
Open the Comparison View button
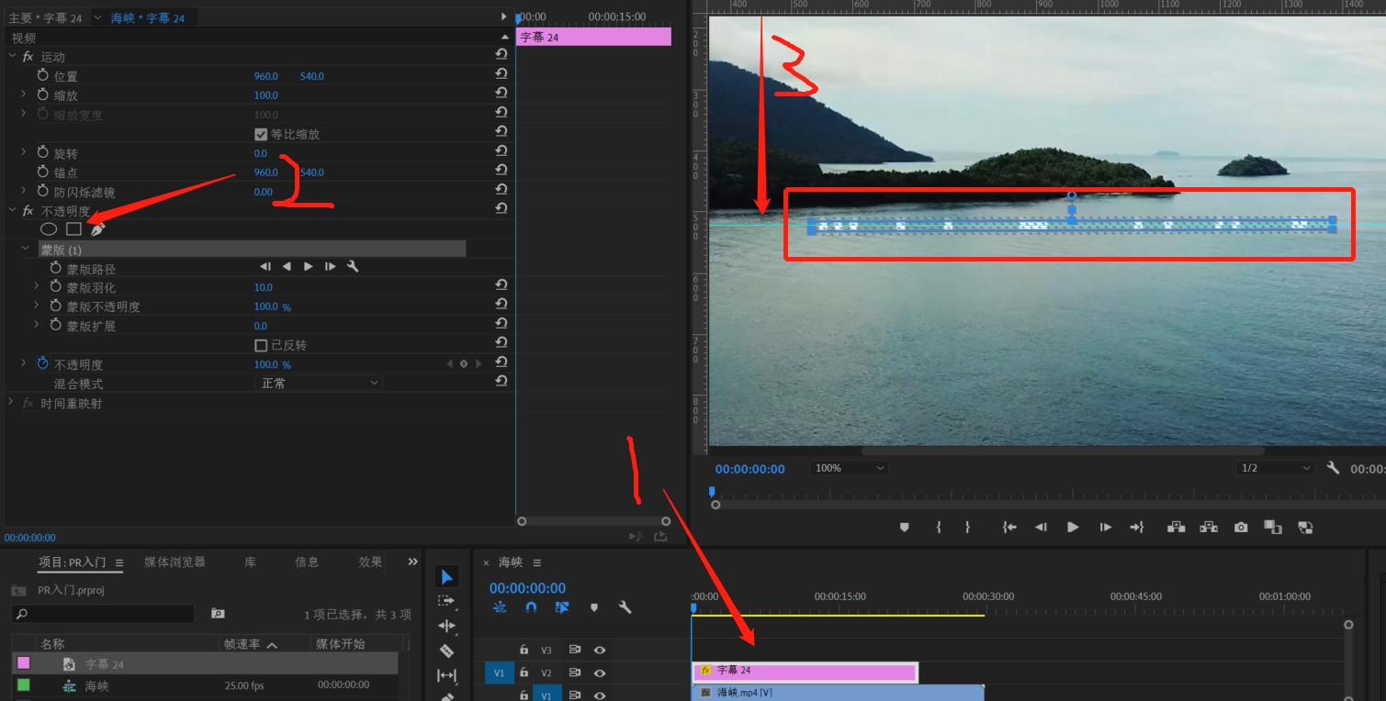1273,528
